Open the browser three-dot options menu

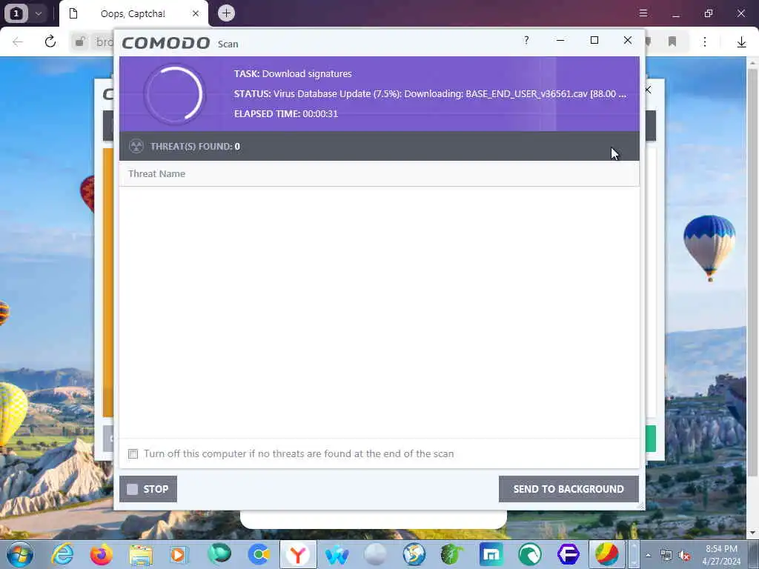[x=705, y=42]
